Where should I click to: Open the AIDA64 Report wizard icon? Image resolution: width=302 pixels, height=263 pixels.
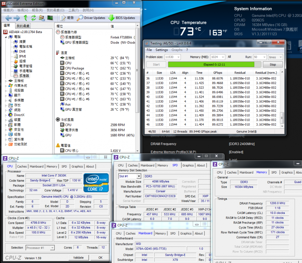(x=62, y=18)
